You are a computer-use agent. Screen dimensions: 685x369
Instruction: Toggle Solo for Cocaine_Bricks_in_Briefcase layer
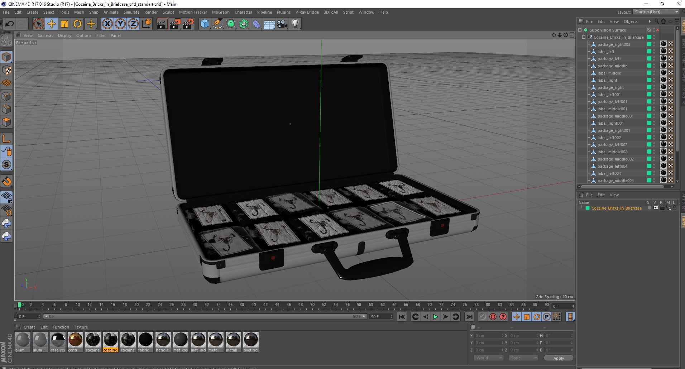649,208
